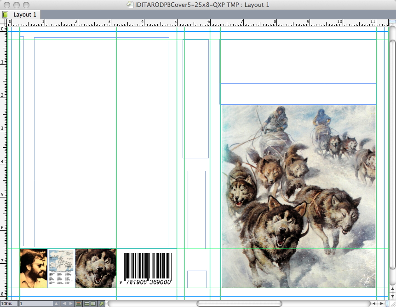Click the window resize grip corner
The image size is (396, 307).
click(392, 303)
